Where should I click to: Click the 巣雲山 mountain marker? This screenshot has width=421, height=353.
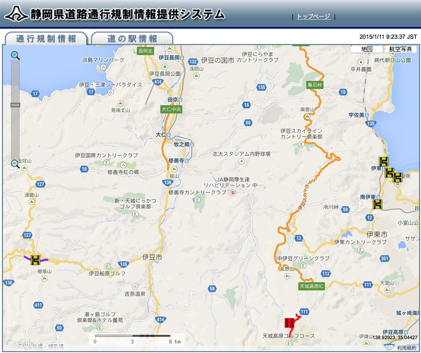click(308, 116)
